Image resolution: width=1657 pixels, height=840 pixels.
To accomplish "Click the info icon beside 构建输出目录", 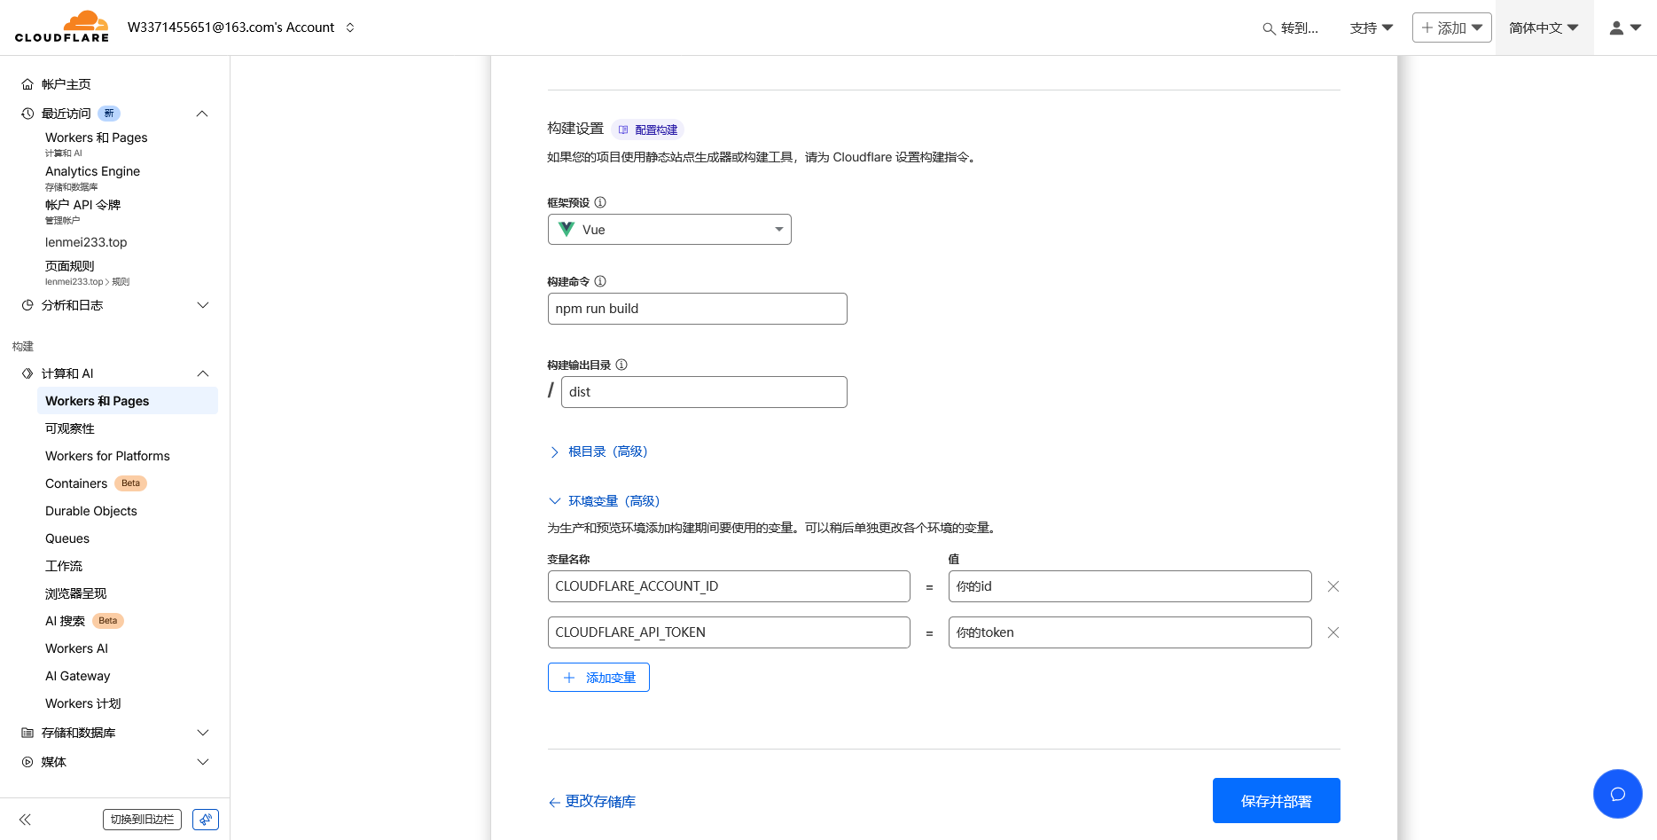I will point(621,364).
